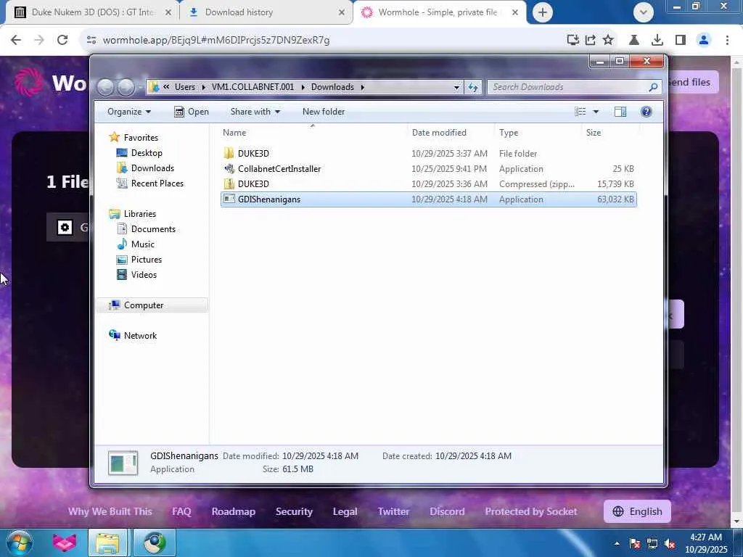This screenshot has height=557, width=743.
Task: Open the Videos library
Action: pos(144,275)
